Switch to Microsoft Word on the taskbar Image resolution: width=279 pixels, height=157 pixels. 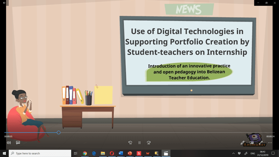(x=121, y=154)
